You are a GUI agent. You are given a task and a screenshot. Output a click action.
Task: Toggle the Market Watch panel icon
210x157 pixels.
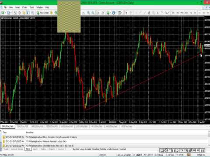(15, 13)
